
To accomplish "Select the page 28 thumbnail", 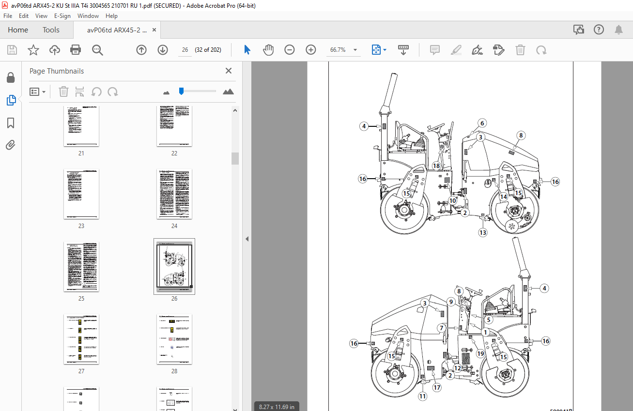I will coord(174,339).
